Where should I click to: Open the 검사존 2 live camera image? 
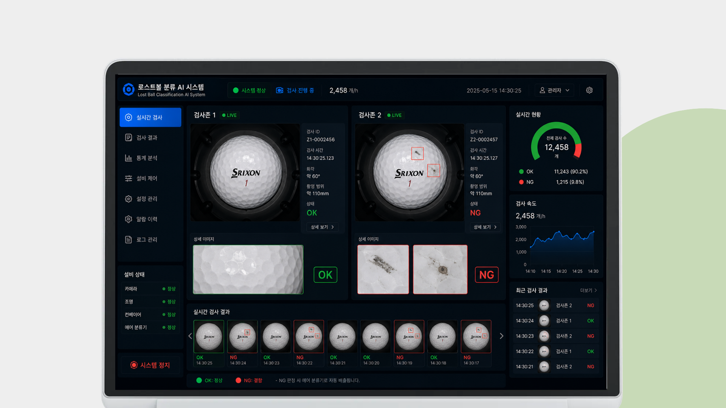(410, 172)
